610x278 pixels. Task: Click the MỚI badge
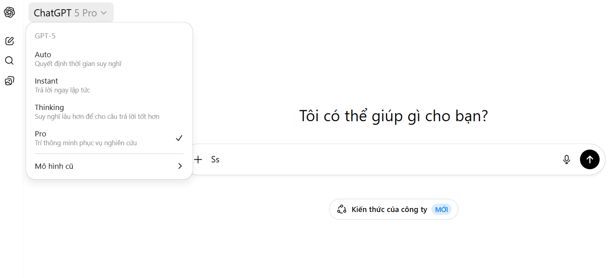[x=441, y=209]
